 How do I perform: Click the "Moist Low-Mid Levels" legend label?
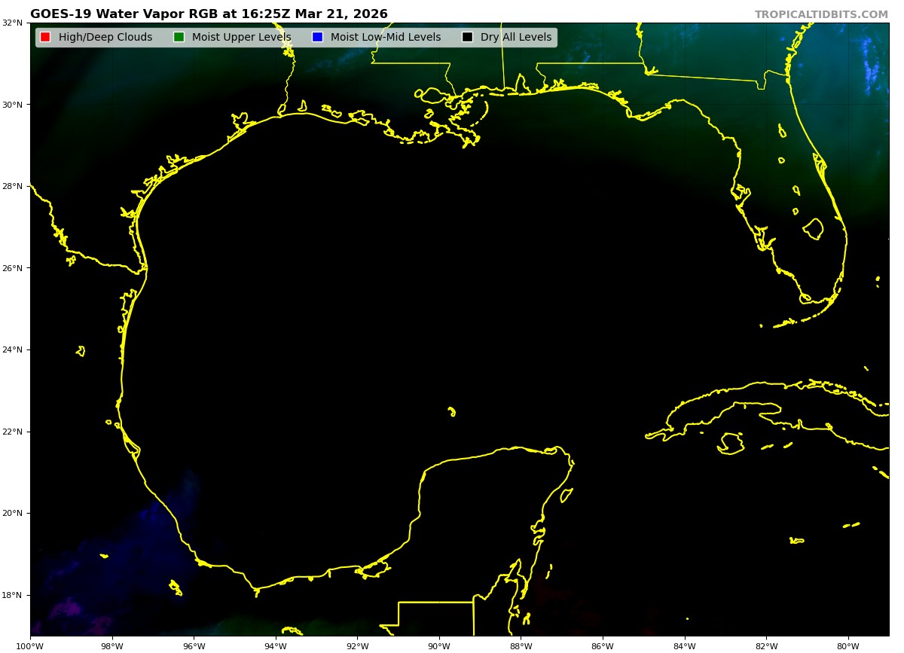coord(385,38)
